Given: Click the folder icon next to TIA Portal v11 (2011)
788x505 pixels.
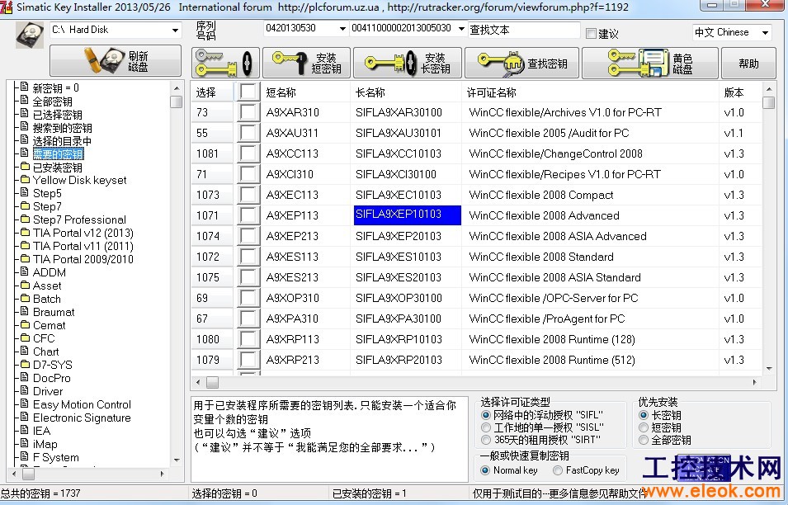Looking at the screenshot, I should click(25, 245).
